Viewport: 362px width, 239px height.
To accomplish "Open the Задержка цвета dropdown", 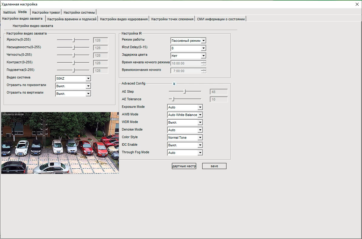I will pyautogui.click(x=188, y=56).
